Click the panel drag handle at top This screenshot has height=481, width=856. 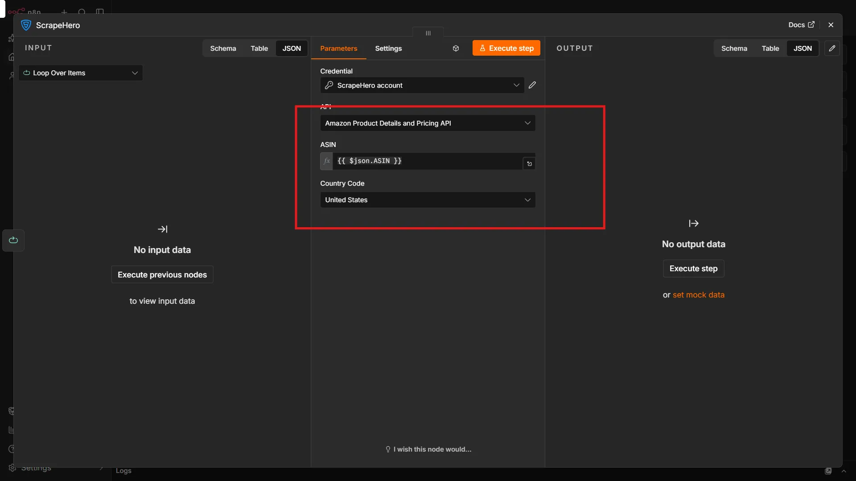click(x=428, y=33)
